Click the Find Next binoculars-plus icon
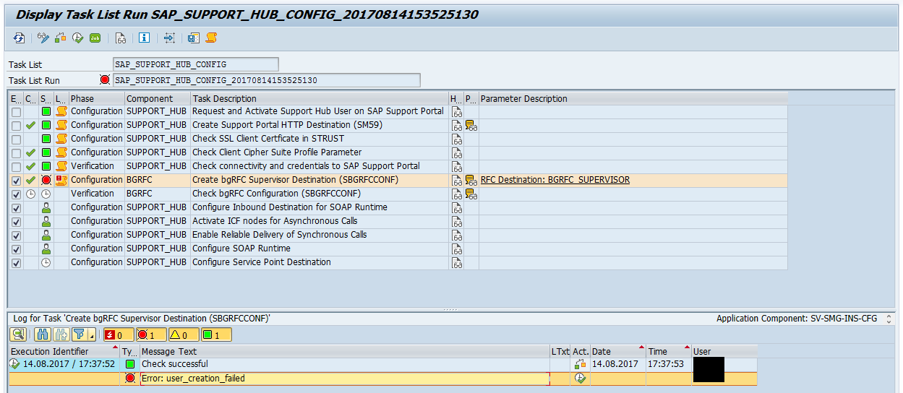This screenshot has height=393, width=903. 61,334
